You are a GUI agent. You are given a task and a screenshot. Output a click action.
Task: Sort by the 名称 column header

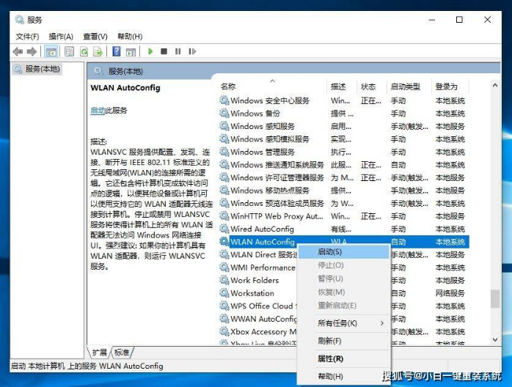point(272,86)
